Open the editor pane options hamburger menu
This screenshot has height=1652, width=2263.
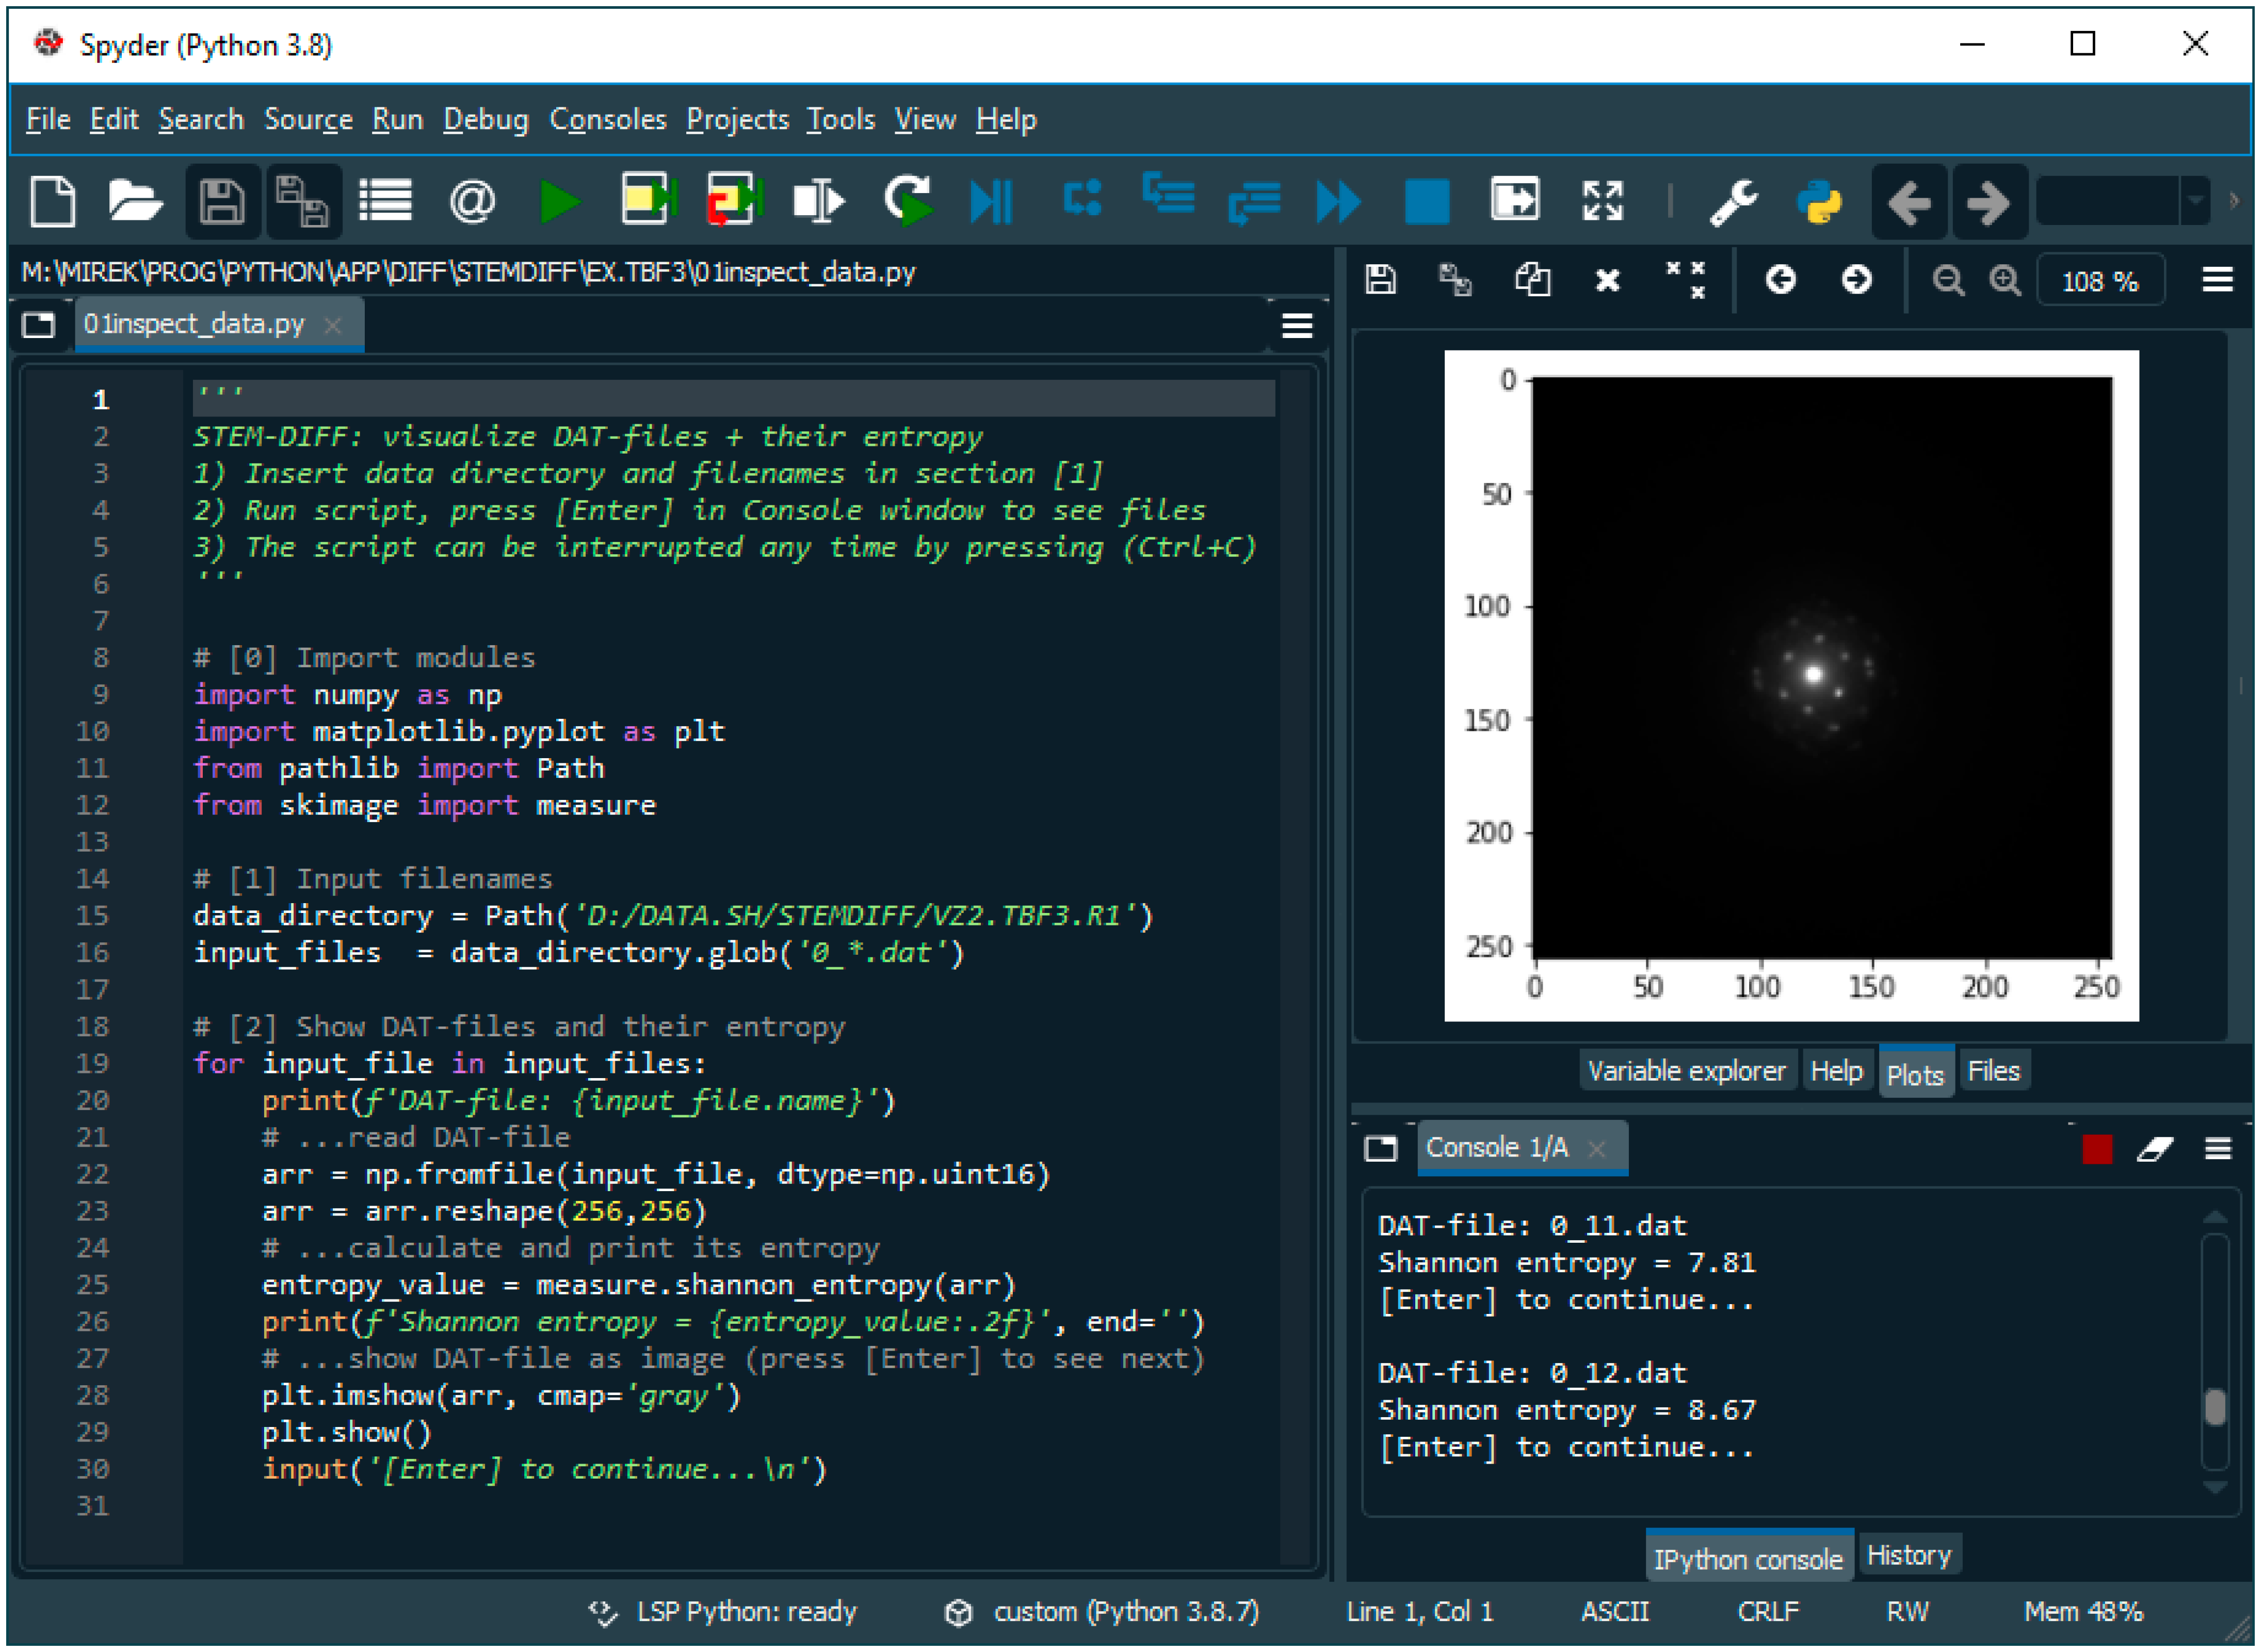1297,326
